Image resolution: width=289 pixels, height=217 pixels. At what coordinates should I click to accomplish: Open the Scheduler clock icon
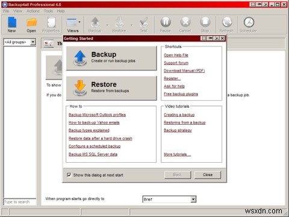click(249, 22)
